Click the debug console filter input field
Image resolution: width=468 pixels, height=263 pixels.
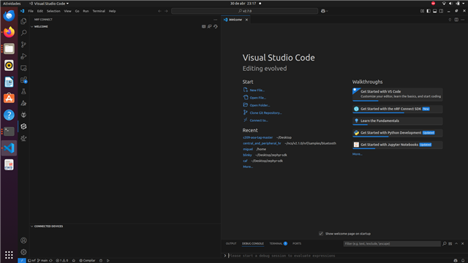[x=392, y=243]
